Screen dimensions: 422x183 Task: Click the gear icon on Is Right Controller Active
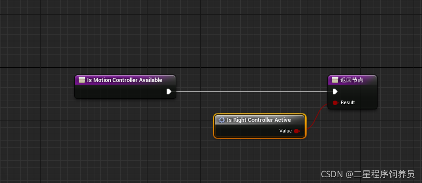222,120
